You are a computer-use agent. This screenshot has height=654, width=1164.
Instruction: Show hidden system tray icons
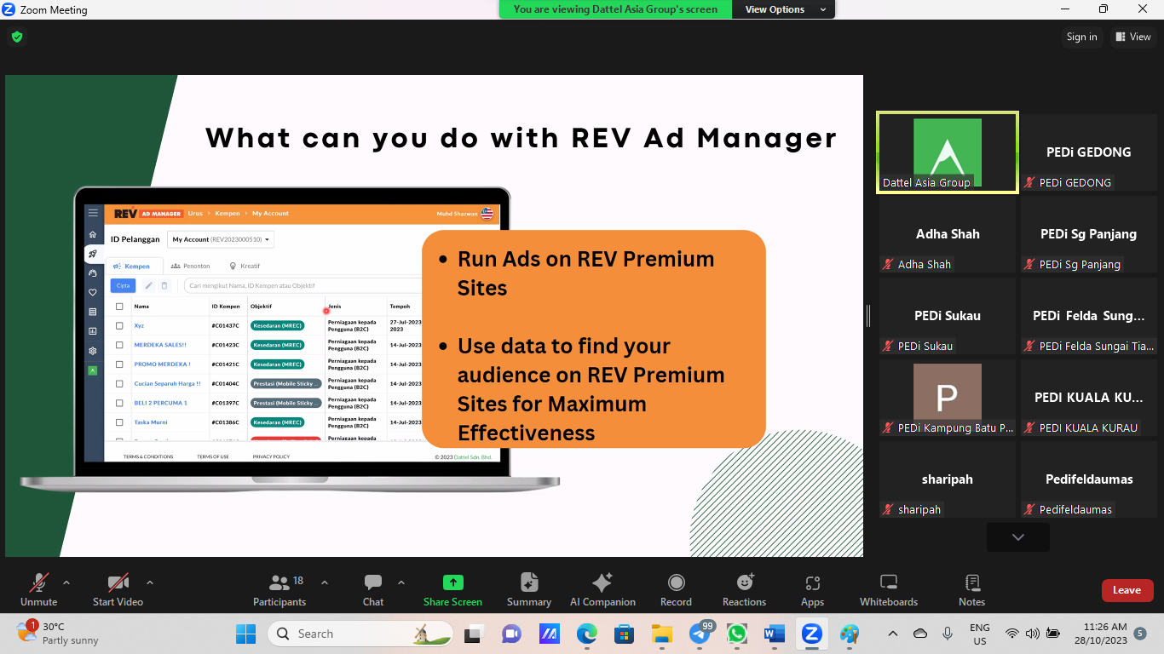click(893, 634)
